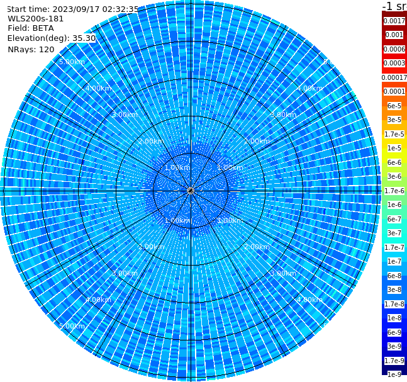Select the 6e-5 colorbar label

point(394,106)
